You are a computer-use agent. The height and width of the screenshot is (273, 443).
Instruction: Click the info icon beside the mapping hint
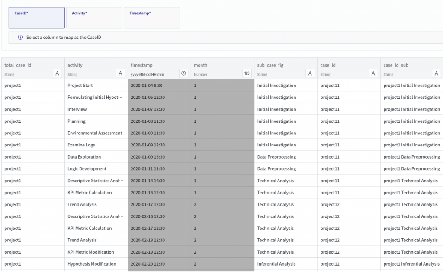pos(20,38)
